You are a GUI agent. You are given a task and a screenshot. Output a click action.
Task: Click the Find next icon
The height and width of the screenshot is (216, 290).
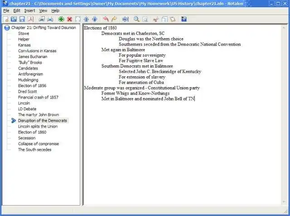pos(145,19)
